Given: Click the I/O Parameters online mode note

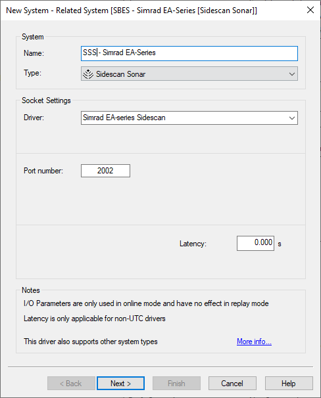Looking at the screenshot, I should [146, 303].
